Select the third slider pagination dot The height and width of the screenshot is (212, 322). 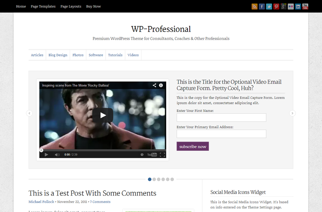(x=159, y=179)
